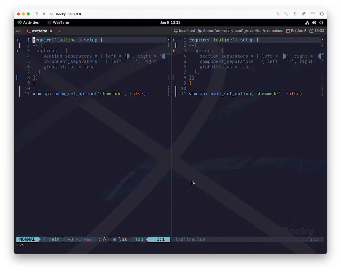Click the lua filetype icon in statusline

(115, 239)
